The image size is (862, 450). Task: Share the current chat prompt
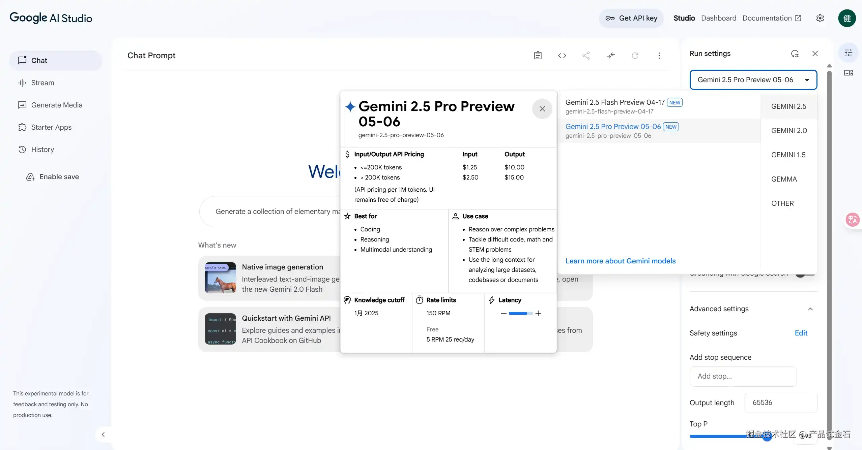(586, 55)
